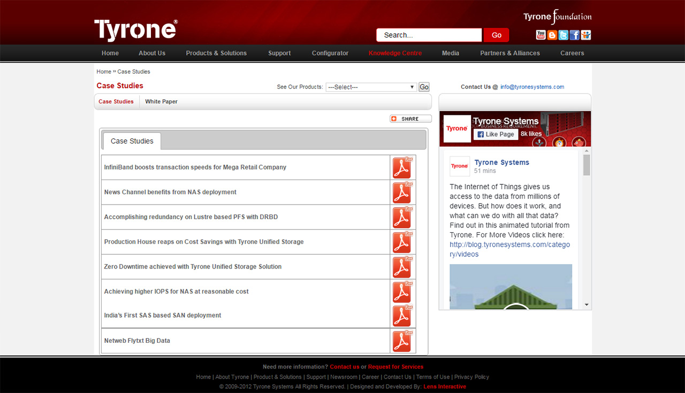
Task: Open InfiniBand boosts transaction speeds link
Action: (195, 168)
